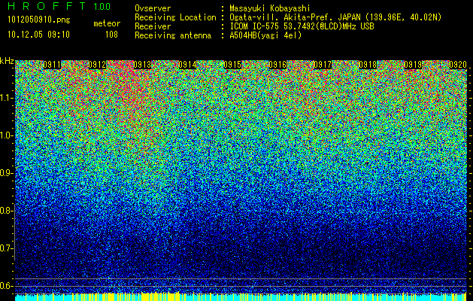Click the meteor label
Screen dimensions: 473x301
pos(107,23)
